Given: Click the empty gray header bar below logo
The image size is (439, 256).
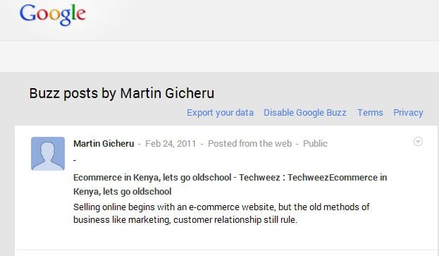Looking at the screenshot, I should click(x=220, y=56).
